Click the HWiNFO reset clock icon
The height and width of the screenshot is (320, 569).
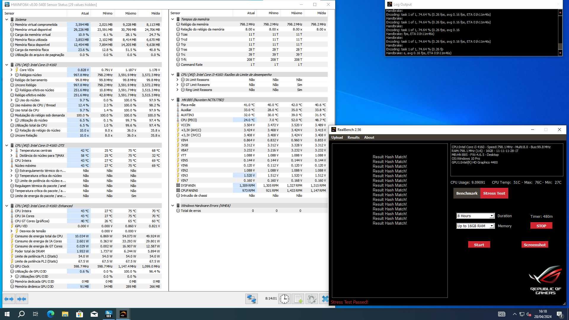coord(284,299)
